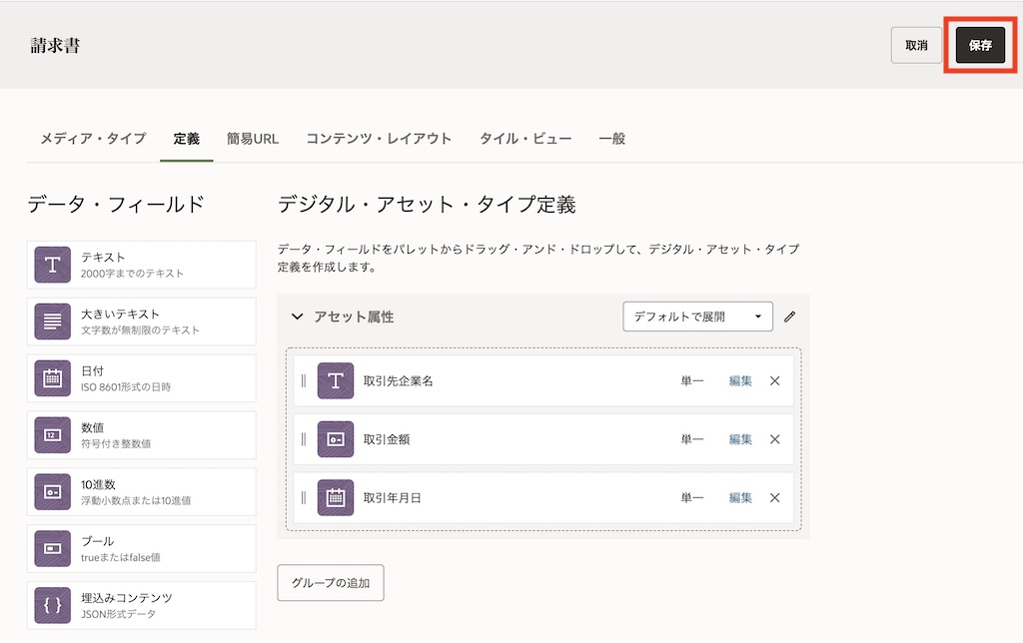Open the コンテンツ・レイアウト tab

click(379, 139)
